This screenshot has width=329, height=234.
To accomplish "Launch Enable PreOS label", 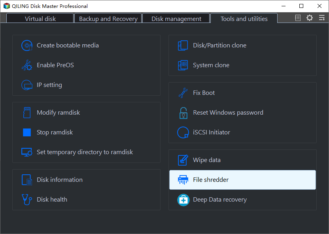I will pos(55,65).
